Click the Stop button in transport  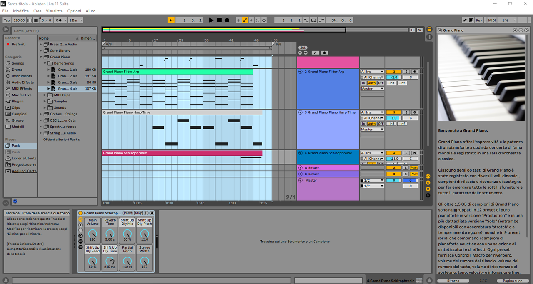click(x=219, y=20)
